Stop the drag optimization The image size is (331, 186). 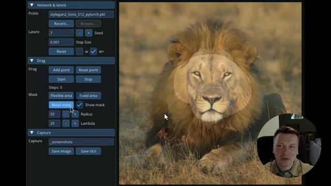click(88, 79)
